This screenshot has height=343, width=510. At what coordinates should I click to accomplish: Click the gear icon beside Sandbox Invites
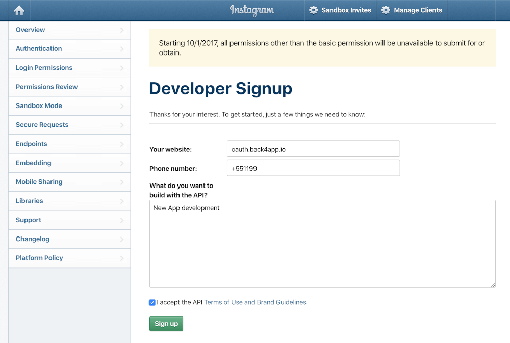(x=313, y=10)
